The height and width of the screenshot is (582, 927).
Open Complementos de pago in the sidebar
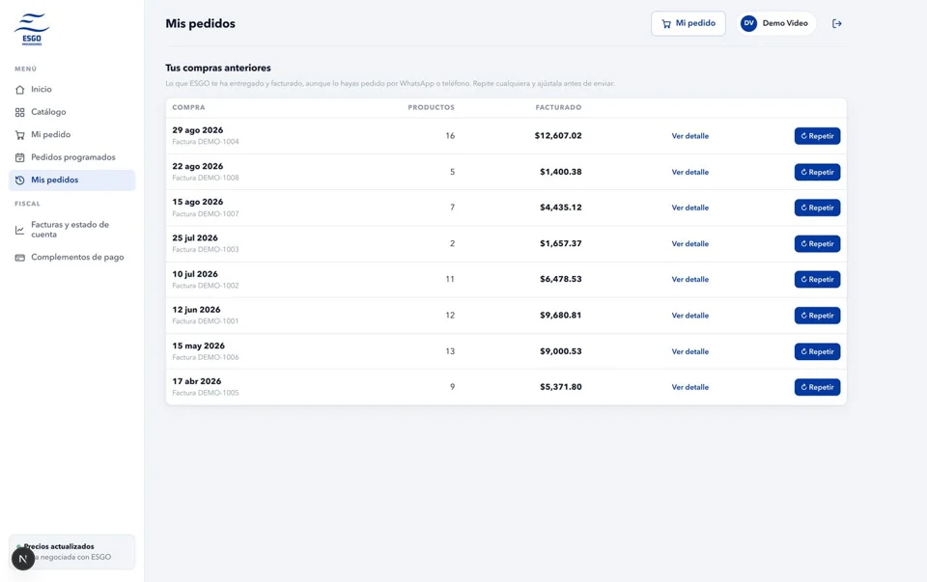(71, 257)
